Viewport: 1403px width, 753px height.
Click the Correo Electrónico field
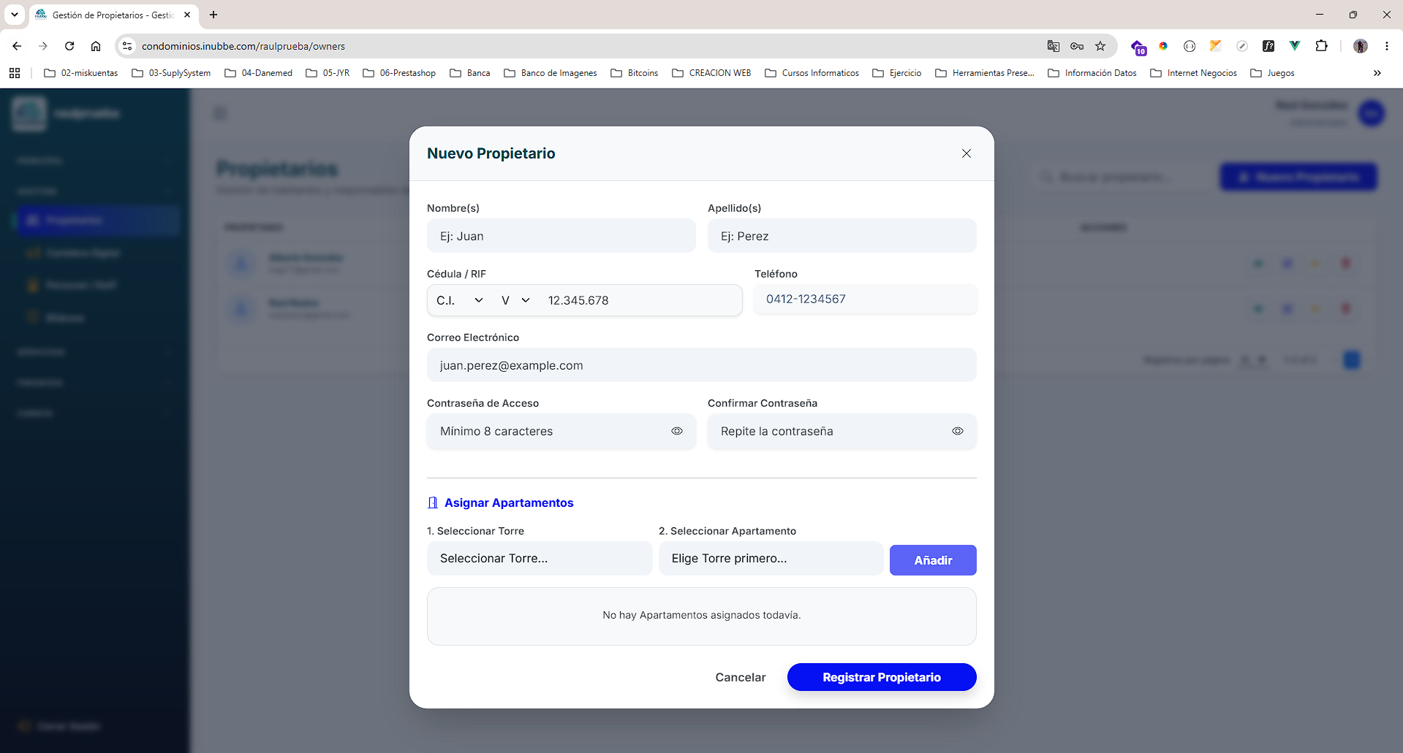pyautogui.click(x=702, y=365)
